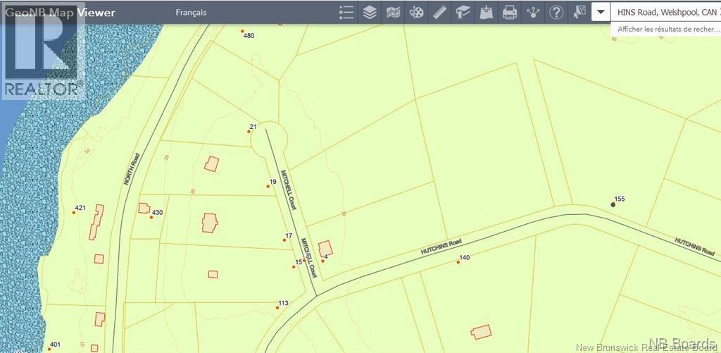Select the black point marker labelled 155
This screenshot has width=721, height=353.
click(613, 204)
